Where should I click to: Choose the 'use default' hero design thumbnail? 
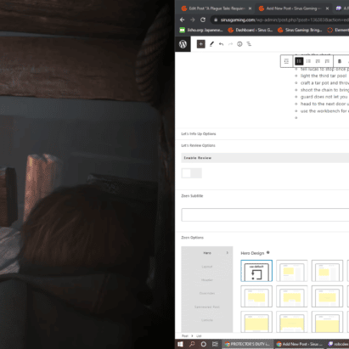[256, 271]
